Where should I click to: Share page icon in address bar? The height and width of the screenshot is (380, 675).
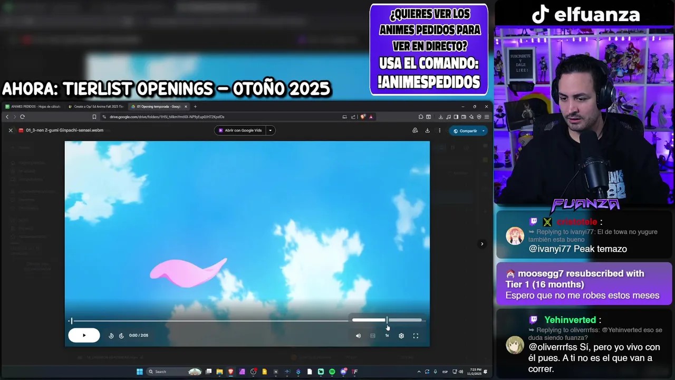point(353,117)
